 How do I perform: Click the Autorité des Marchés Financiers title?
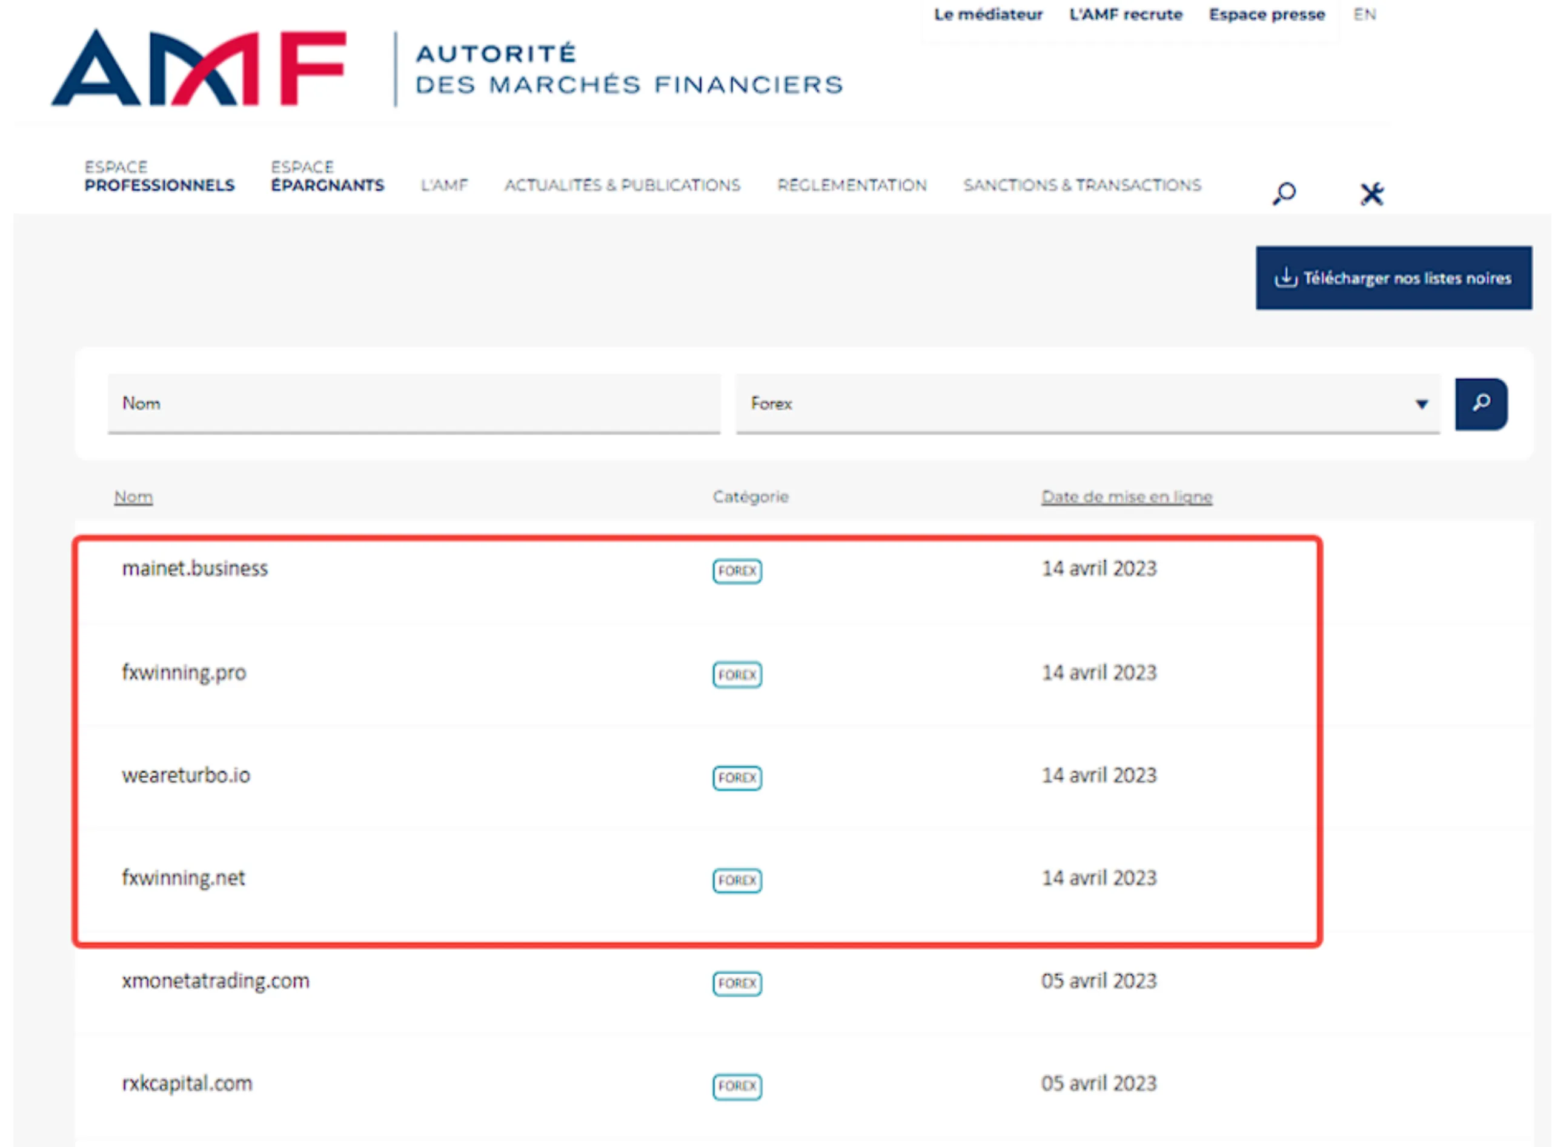coord(629,69)
